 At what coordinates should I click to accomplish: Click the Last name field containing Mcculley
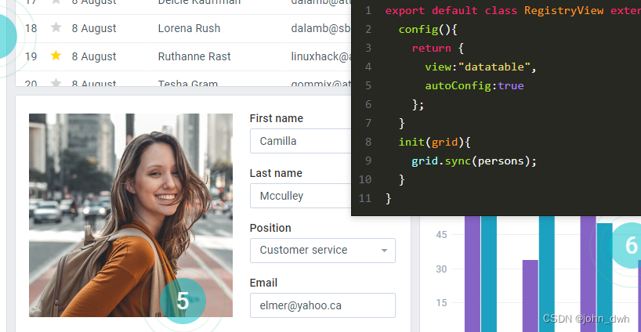point(300,196)
